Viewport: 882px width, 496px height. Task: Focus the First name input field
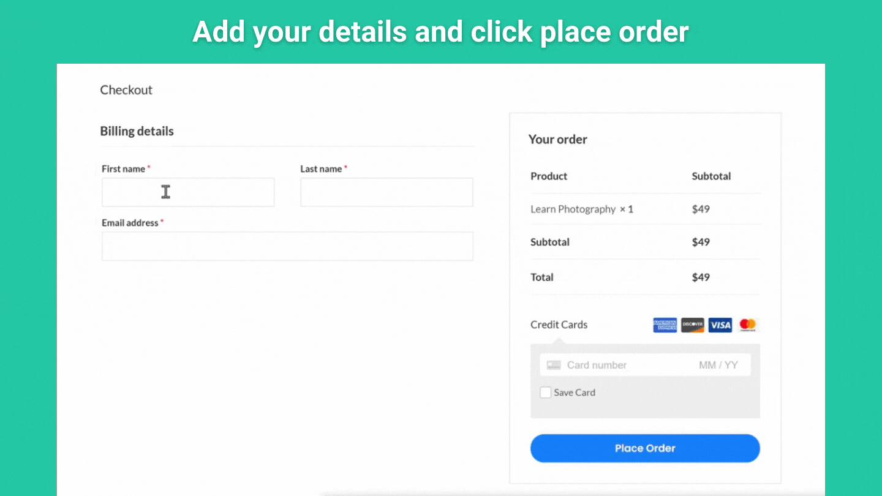click(188, 192)
